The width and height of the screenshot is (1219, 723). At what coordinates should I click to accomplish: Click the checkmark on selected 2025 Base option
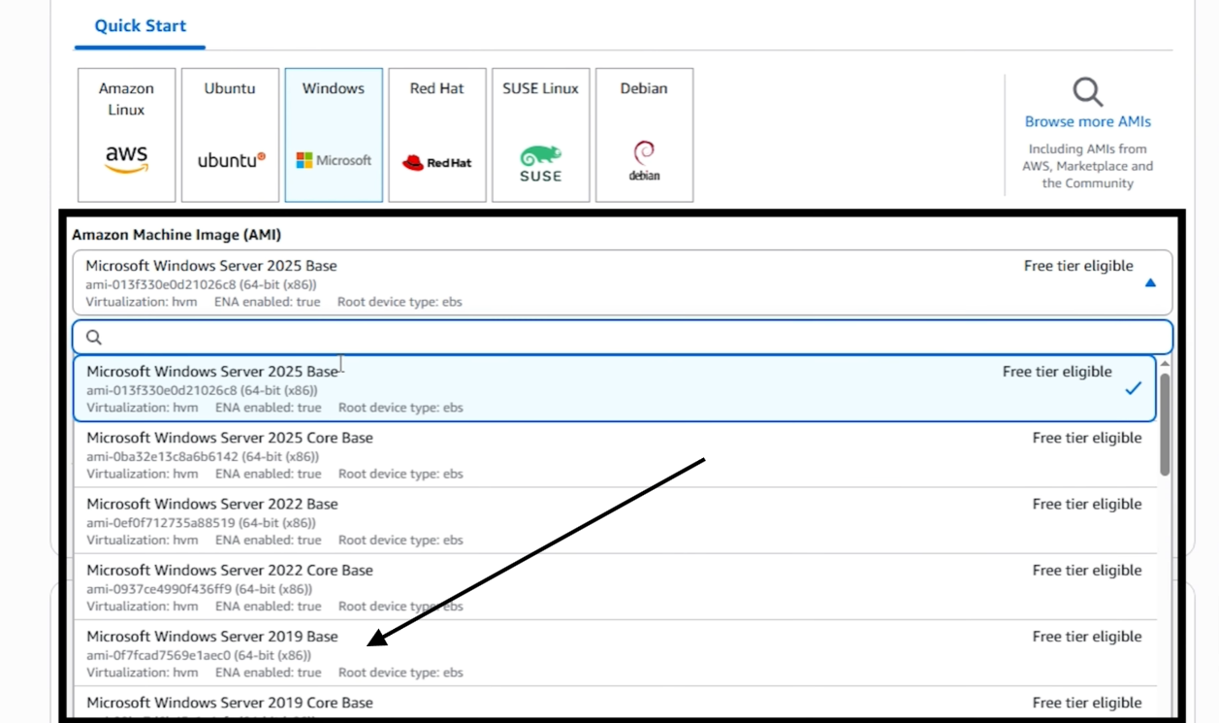click(1133, 388)
